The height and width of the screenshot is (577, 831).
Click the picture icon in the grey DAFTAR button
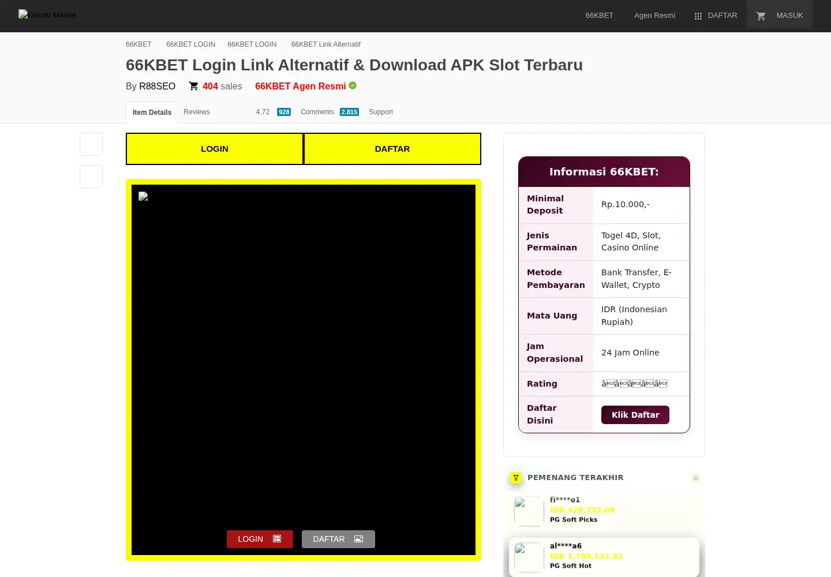pyautogui.click(x=359, y=539)
